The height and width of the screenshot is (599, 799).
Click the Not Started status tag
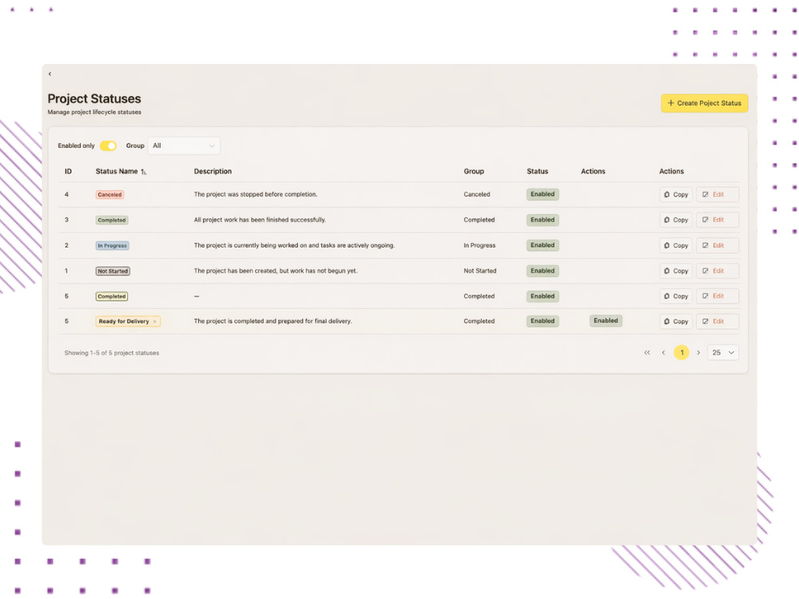click(113, 271)
